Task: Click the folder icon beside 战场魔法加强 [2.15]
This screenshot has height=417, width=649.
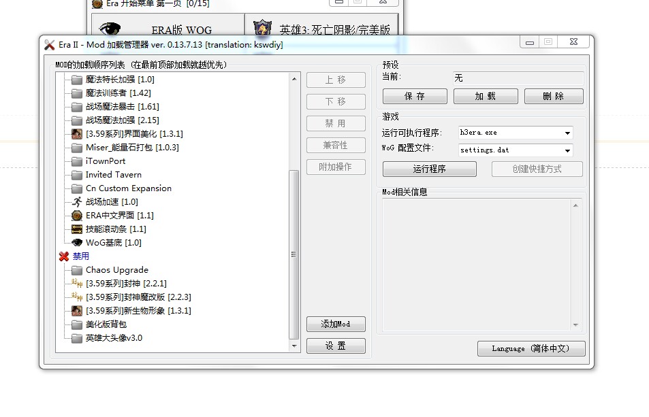Action: pyautogui.click(x=76, y=120)
